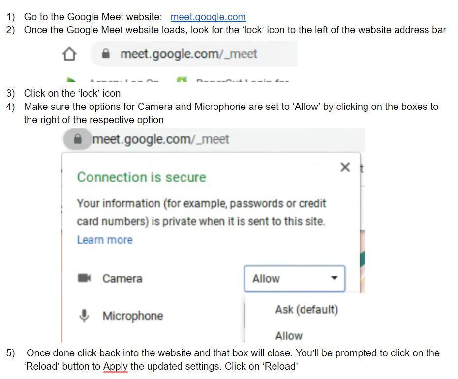Click the Camera dropdown arrow

tap(334, 278)
